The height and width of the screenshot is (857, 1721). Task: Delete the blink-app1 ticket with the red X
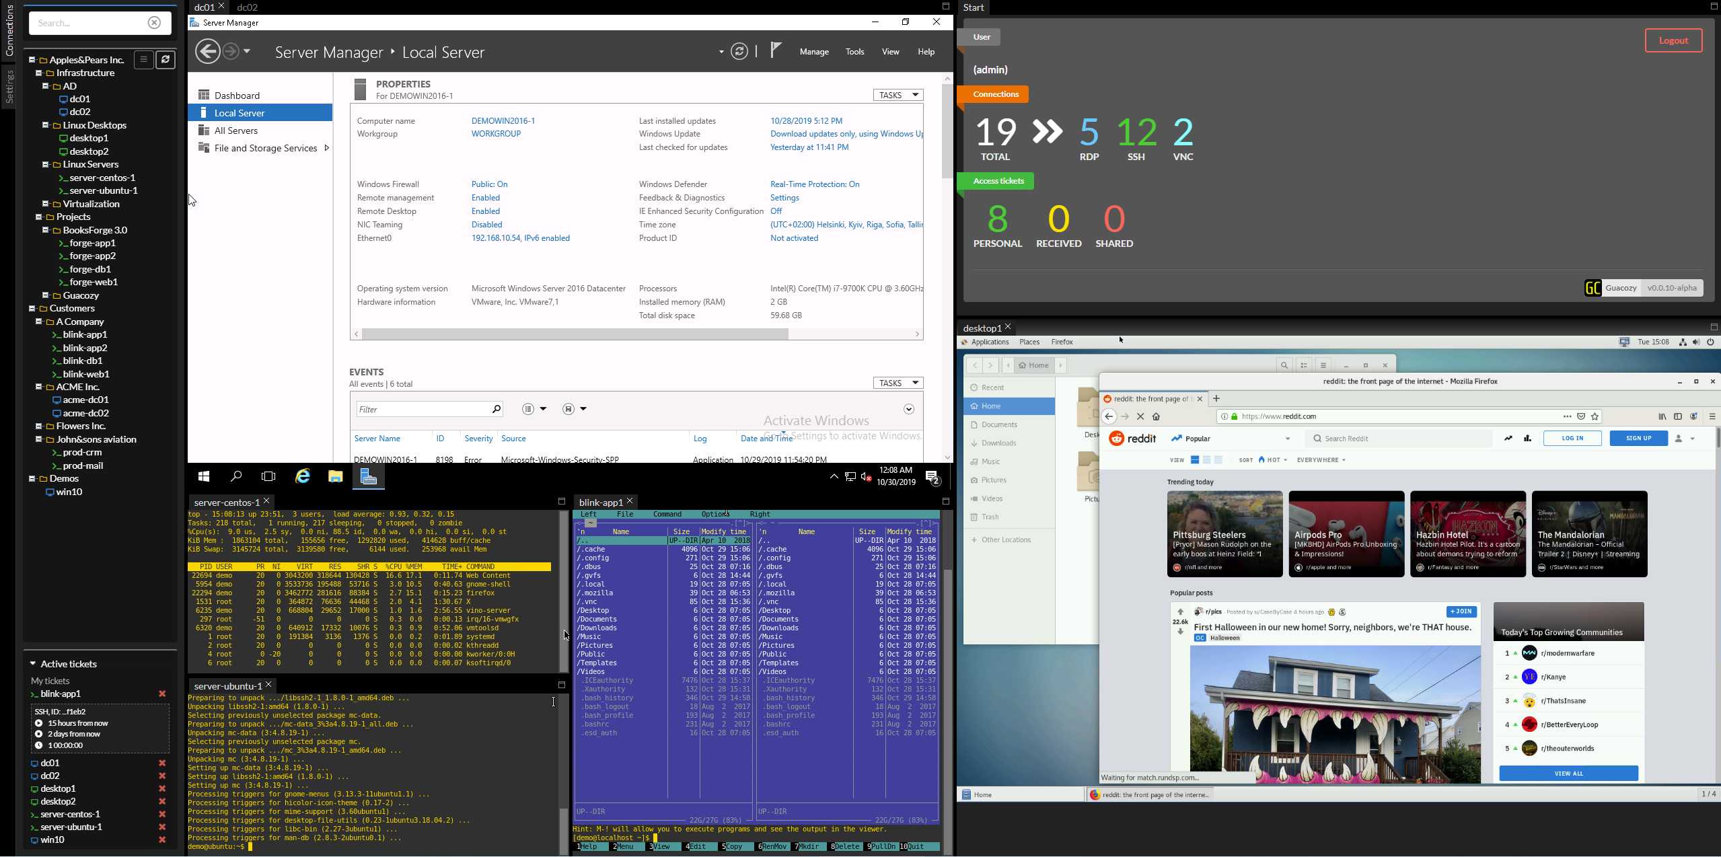click(x=162, y=694)
